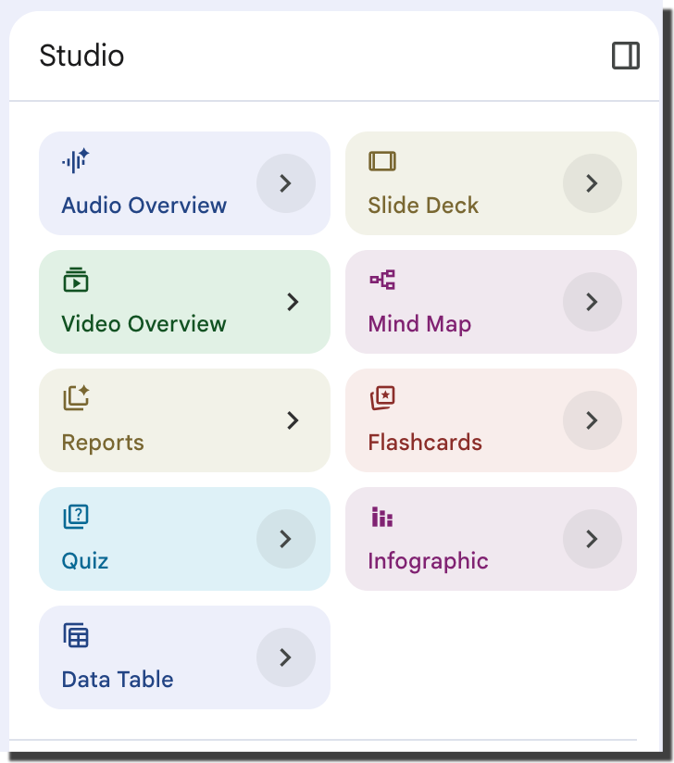The width and height of the screenshot is (674, 763).
Task: Expand Flashcards customization chevron
Action: point(593,420)
